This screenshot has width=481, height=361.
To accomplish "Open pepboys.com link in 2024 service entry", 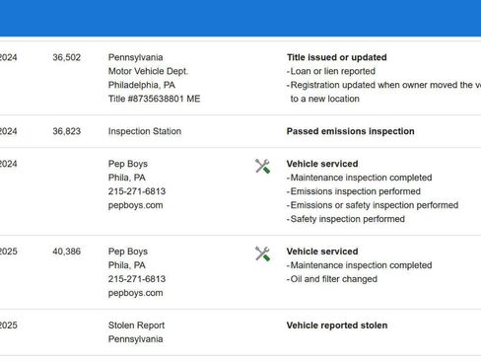I will coord(135,205).
